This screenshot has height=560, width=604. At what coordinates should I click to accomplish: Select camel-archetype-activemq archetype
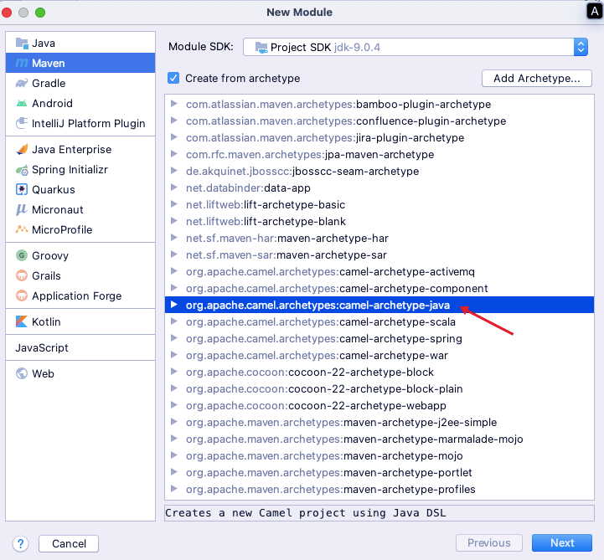379,271
